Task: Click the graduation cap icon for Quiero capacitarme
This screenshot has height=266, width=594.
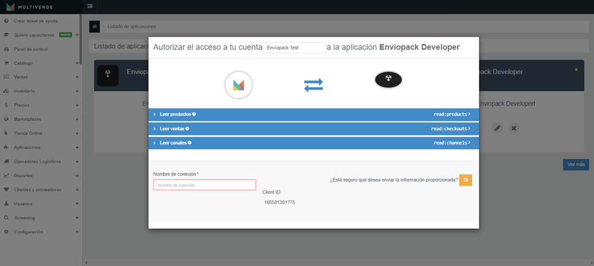Action: (6, 35)
